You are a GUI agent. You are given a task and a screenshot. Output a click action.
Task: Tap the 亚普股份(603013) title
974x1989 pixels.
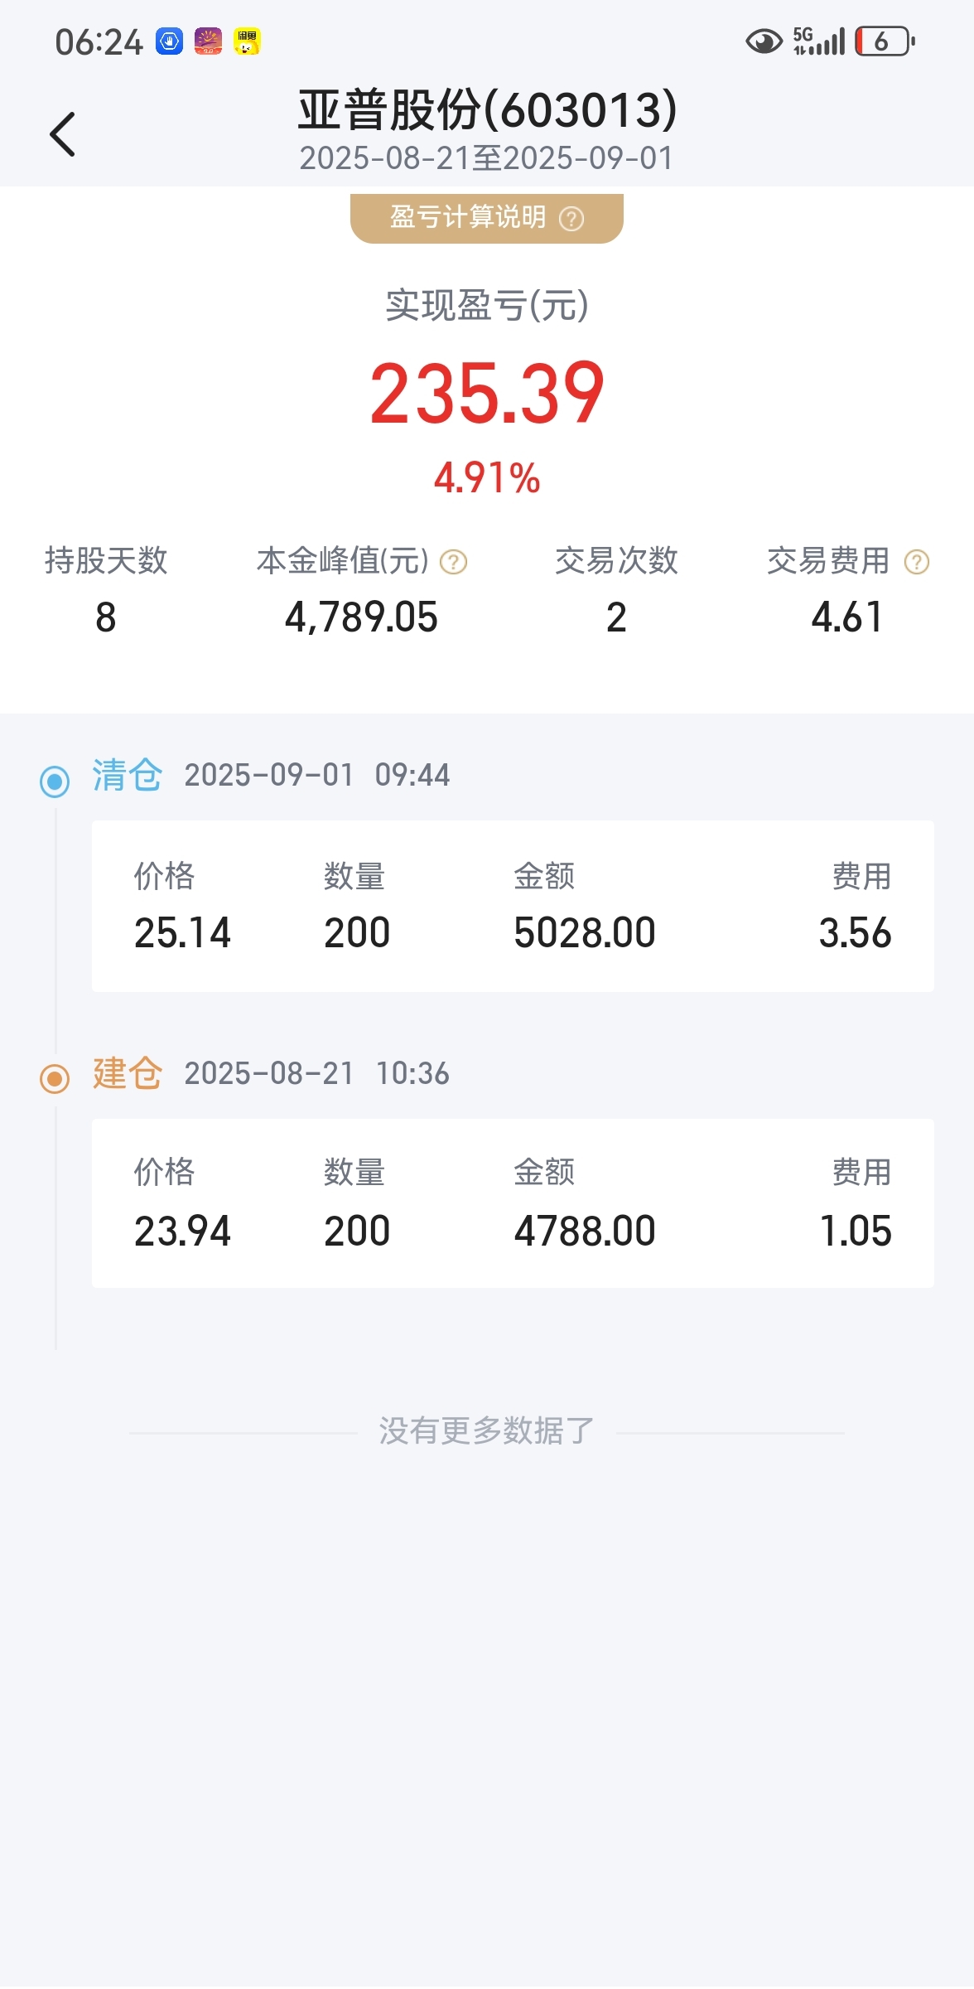[488, 109]
